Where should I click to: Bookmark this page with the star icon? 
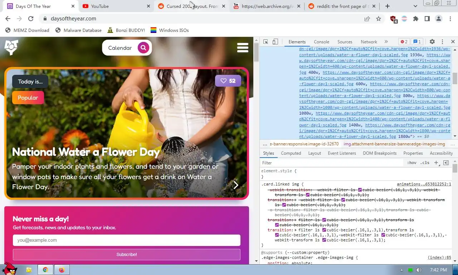click(379, 19)
